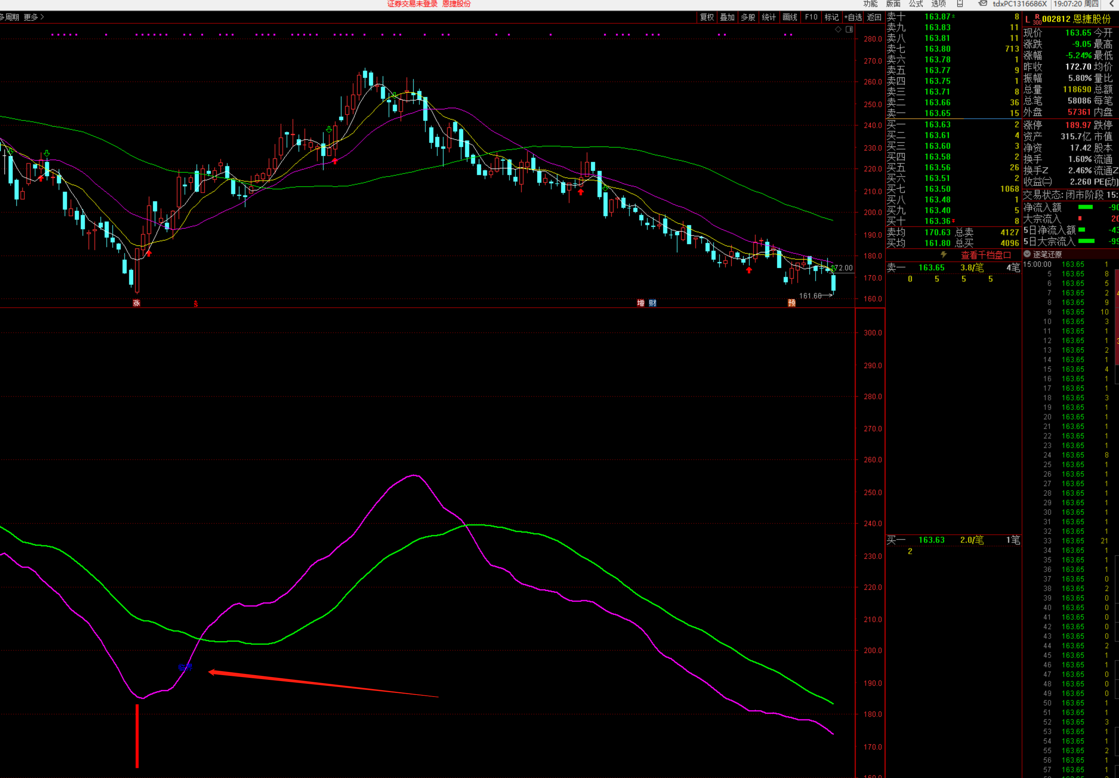Click the 统计 toolbar button
The image size is (1119, 778).
[769, 17]
